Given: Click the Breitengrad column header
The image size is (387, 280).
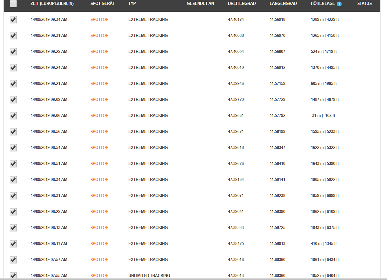Looking at the screenshot, I should pos(242,4).
